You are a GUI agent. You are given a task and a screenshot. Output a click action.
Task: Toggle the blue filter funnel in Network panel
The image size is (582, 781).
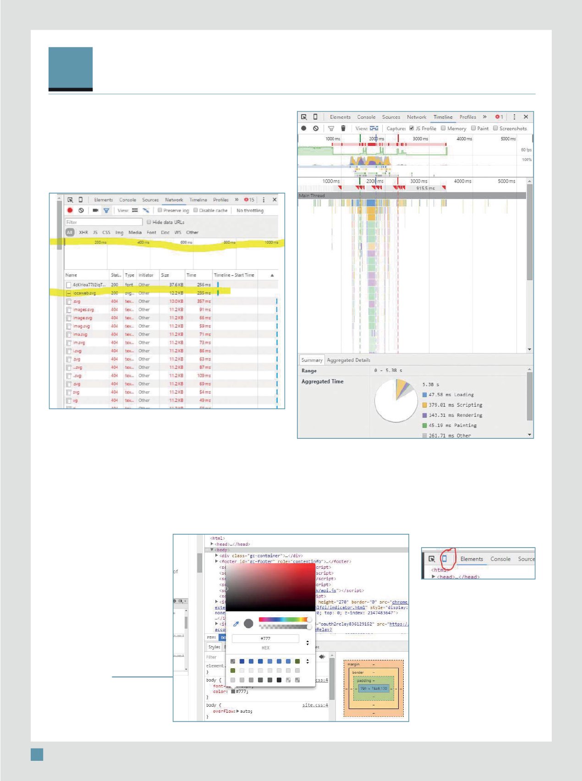pos(106,210)
